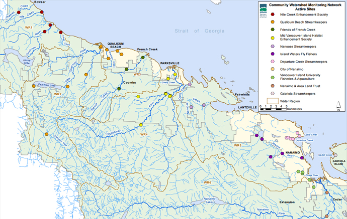Click the 'WR6' water region label
This screenshot has width=347, height=219.
[208, 182]
